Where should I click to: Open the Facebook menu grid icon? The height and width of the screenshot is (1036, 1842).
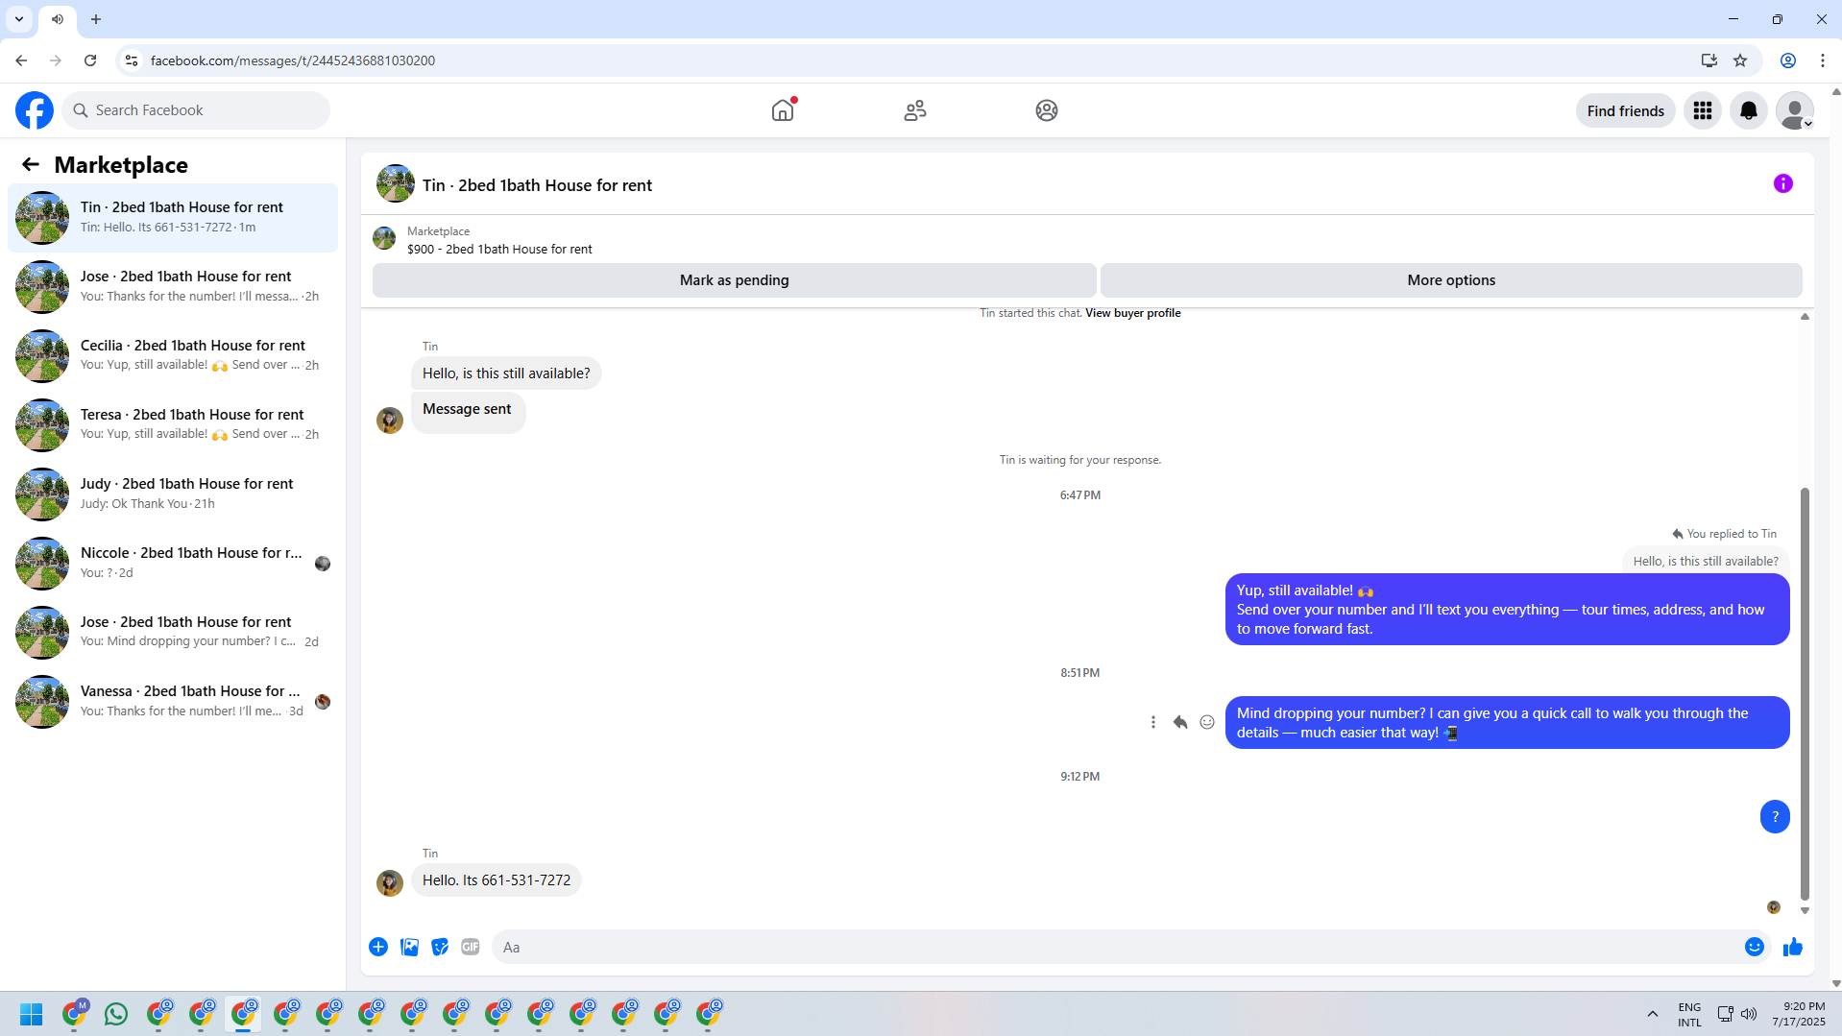point(1703,110)
